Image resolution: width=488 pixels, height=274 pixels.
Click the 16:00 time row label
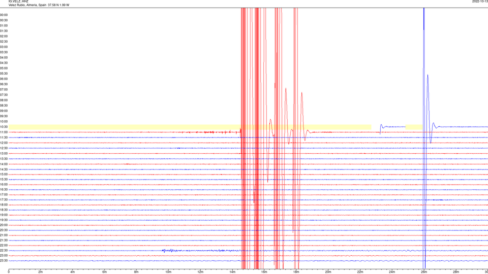(x=4, y=185)
